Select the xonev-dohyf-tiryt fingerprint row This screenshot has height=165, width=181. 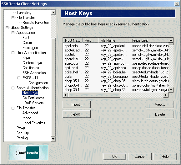click(x=116, y=85)
